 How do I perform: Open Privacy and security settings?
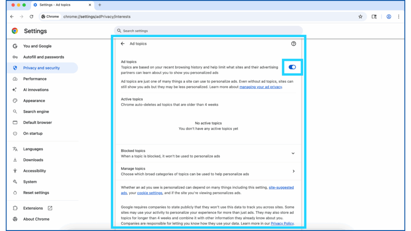click(x=41, y=68)
